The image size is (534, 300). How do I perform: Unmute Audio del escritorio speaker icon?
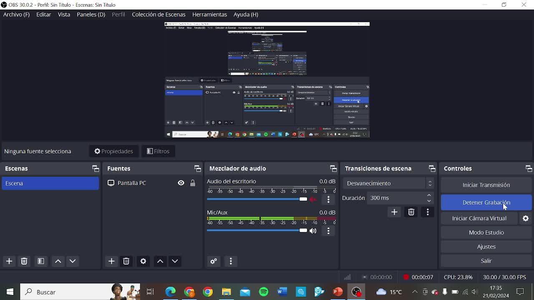[313, 200]
